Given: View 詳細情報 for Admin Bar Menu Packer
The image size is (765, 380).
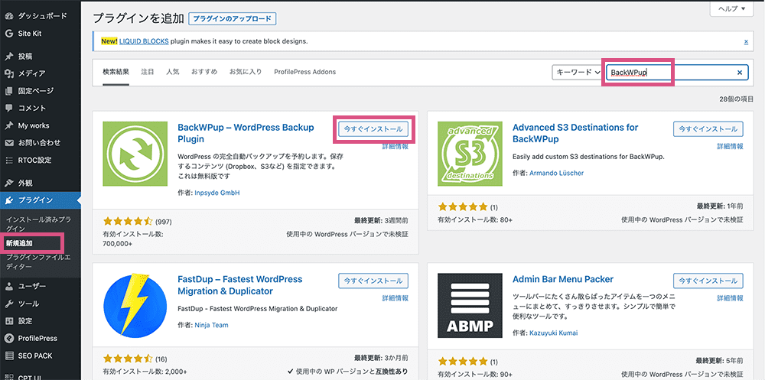Looking at the screenshot, I should (728, 297).
